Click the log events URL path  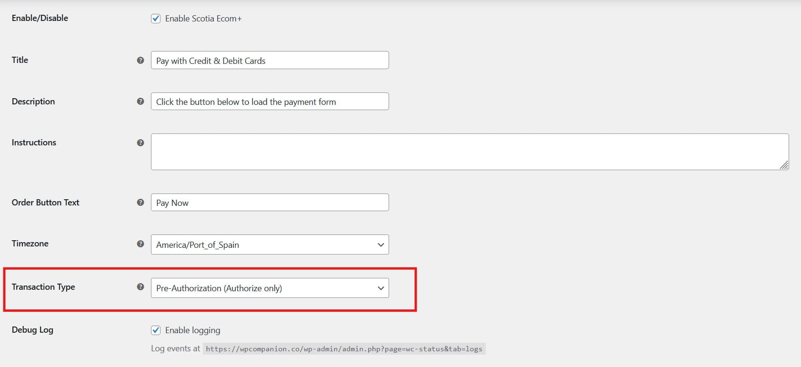click(344, 349)
